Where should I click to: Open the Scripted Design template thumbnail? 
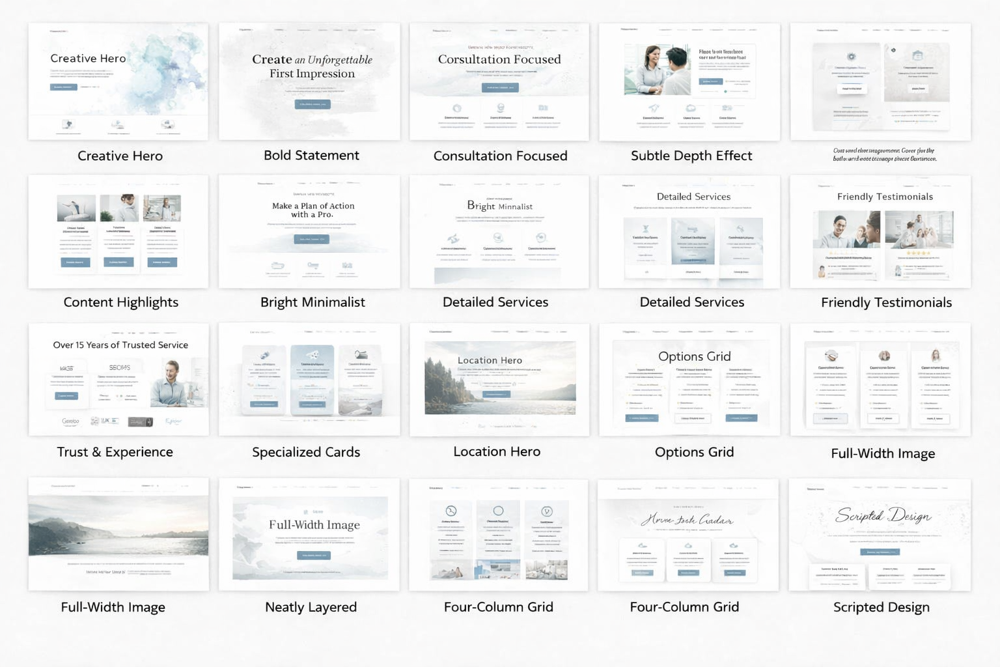click(881, 534)
